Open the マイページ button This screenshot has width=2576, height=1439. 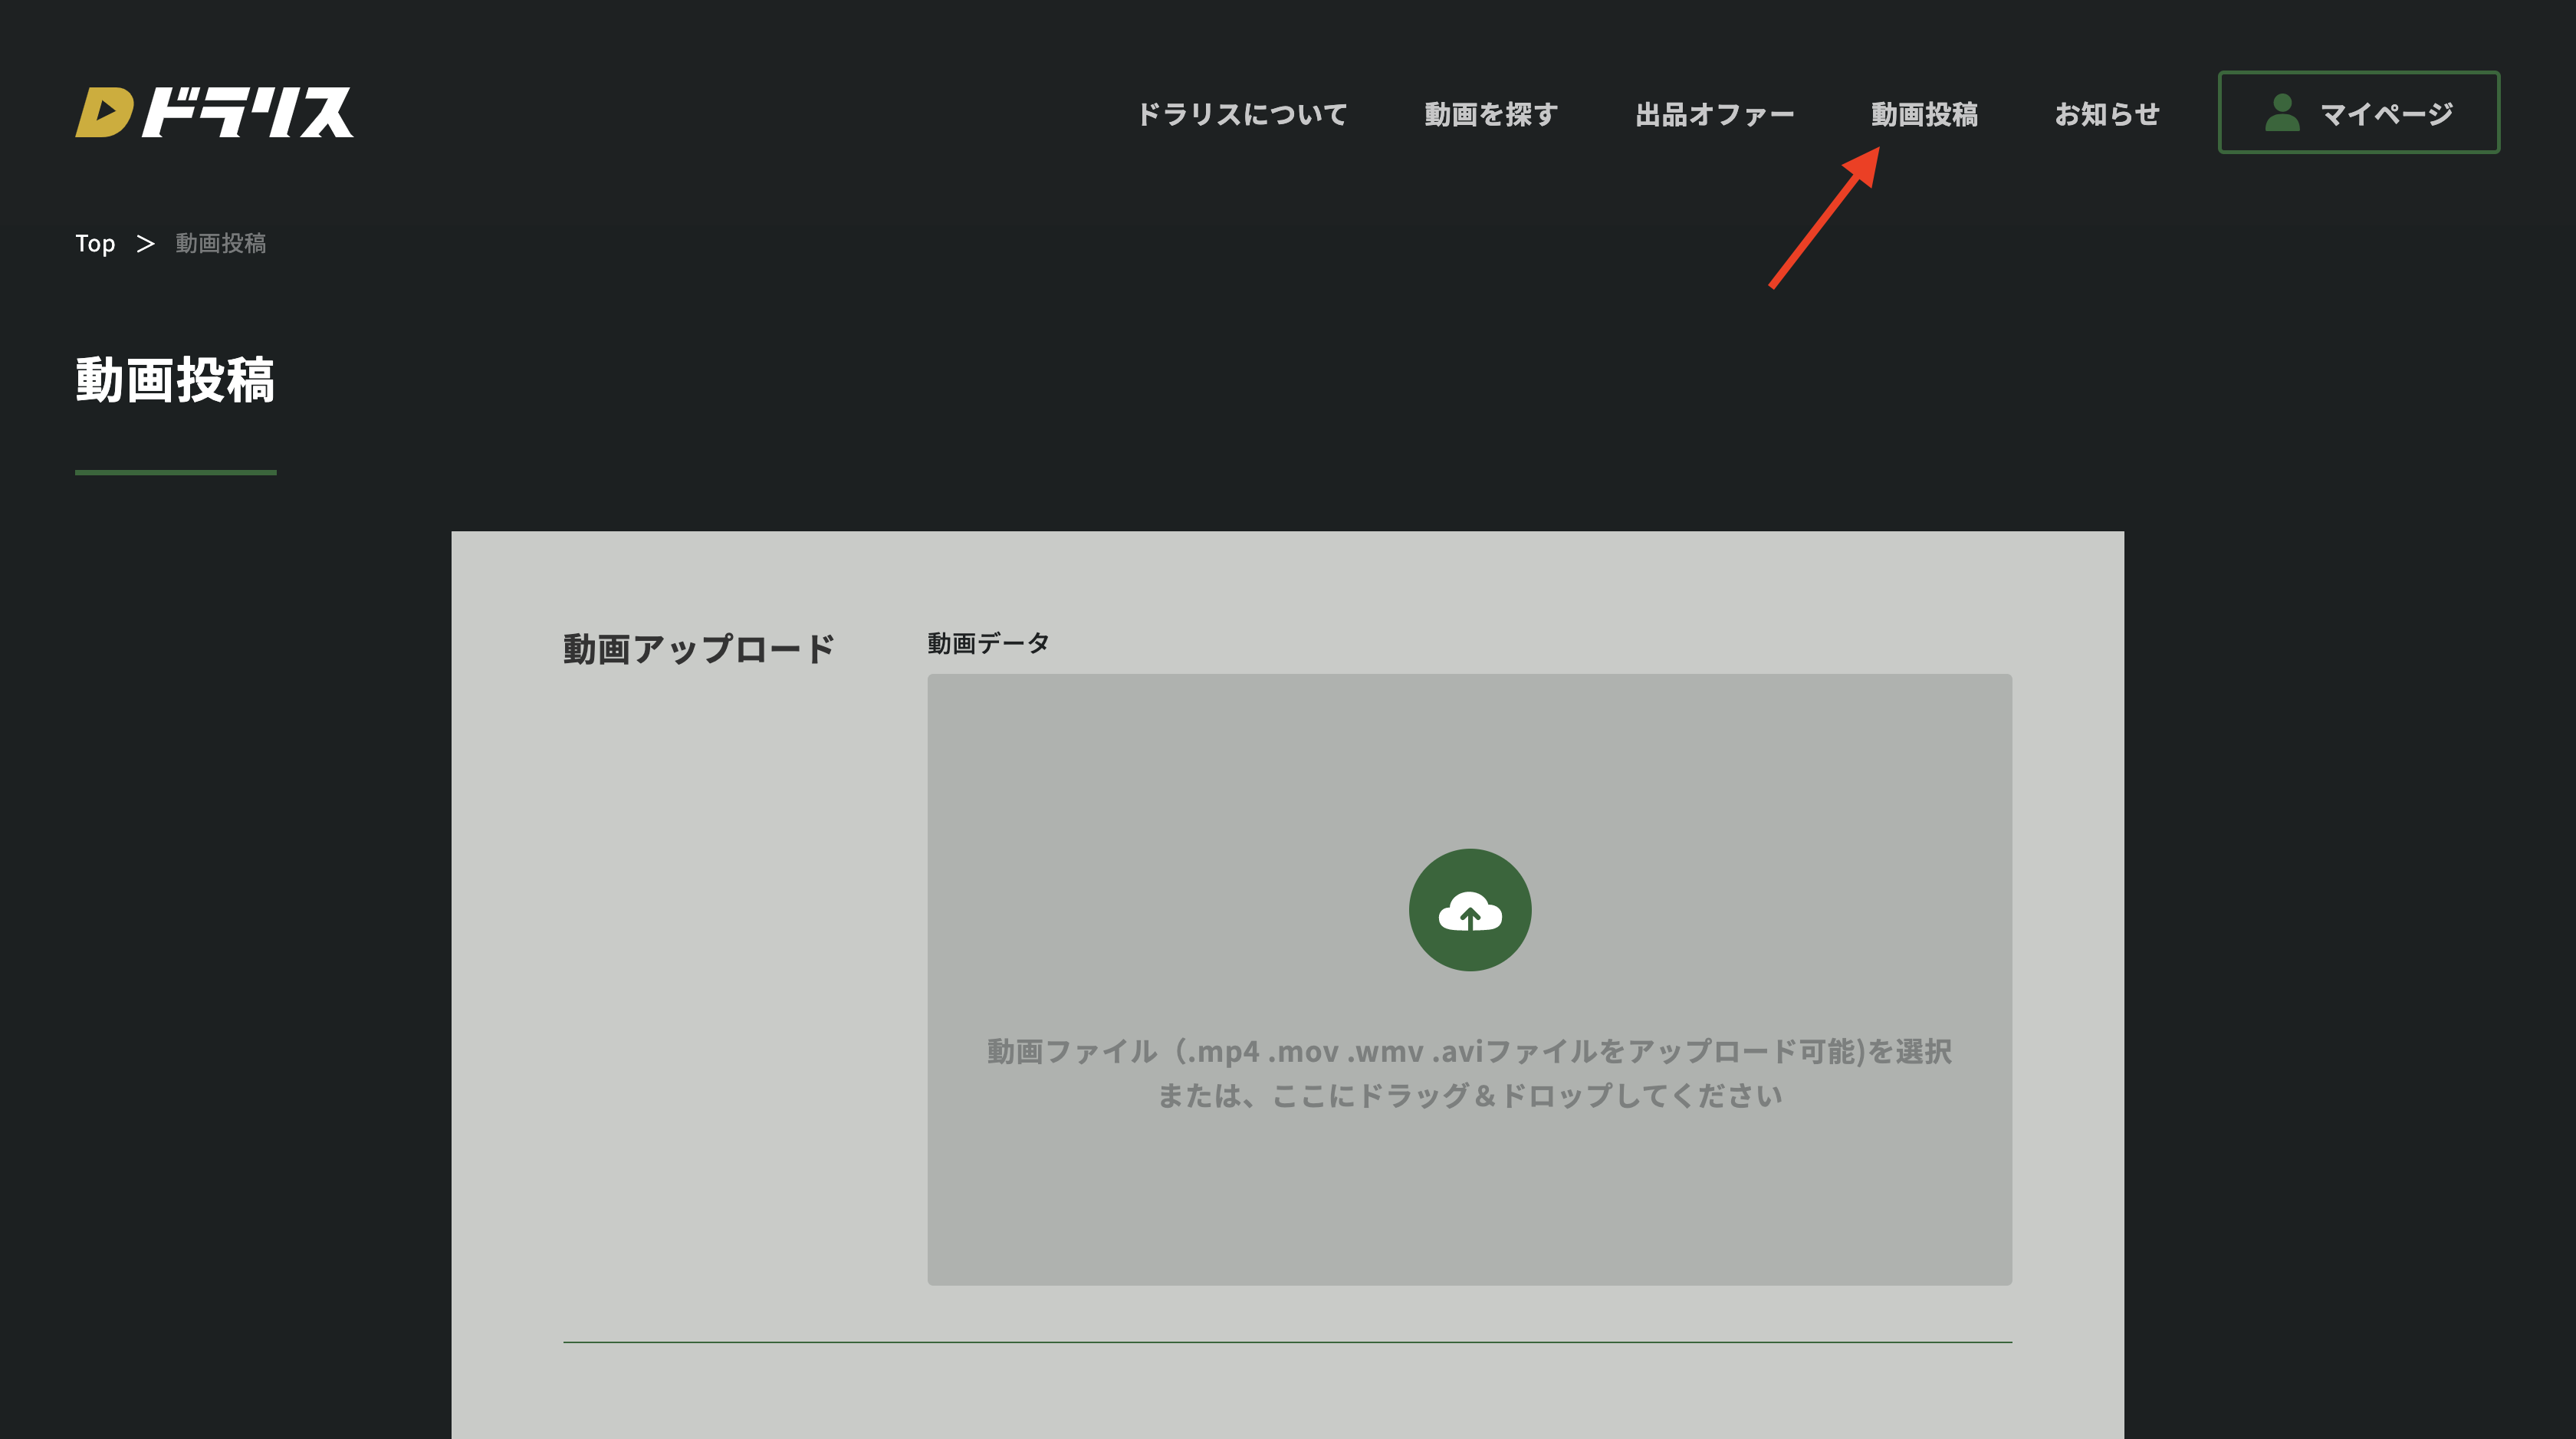click(x=2358, y=112)
